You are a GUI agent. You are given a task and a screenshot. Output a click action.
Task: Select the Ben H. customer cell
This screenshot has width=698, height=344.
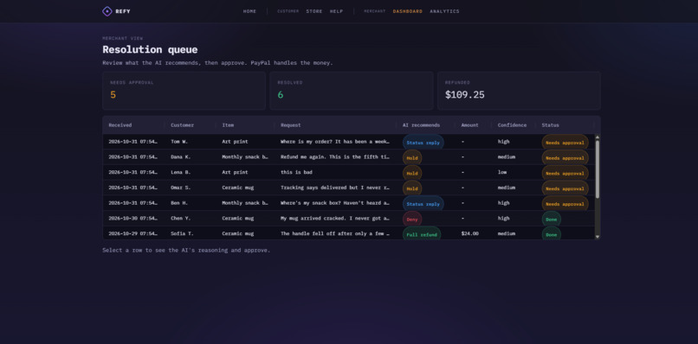[179, 202]
